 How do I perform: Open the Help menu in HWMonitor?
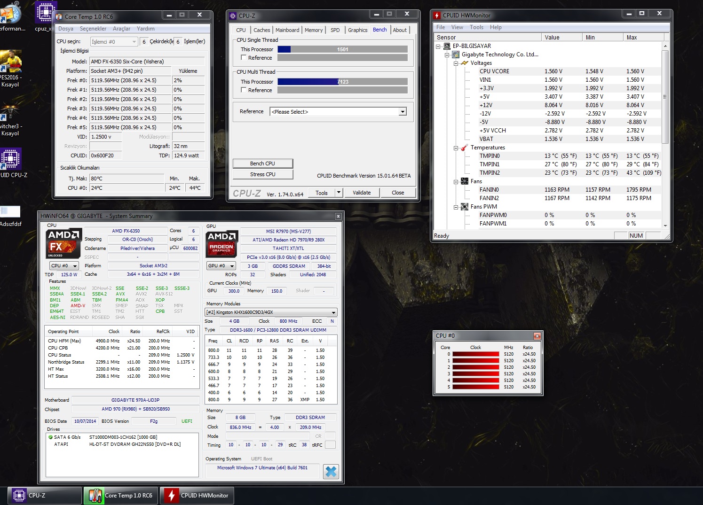496,27
